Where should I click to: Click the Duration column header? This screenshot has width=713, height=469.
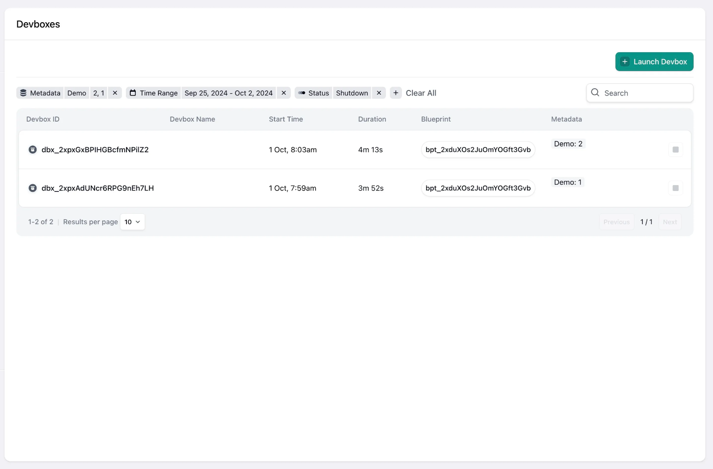coord(372,119)
